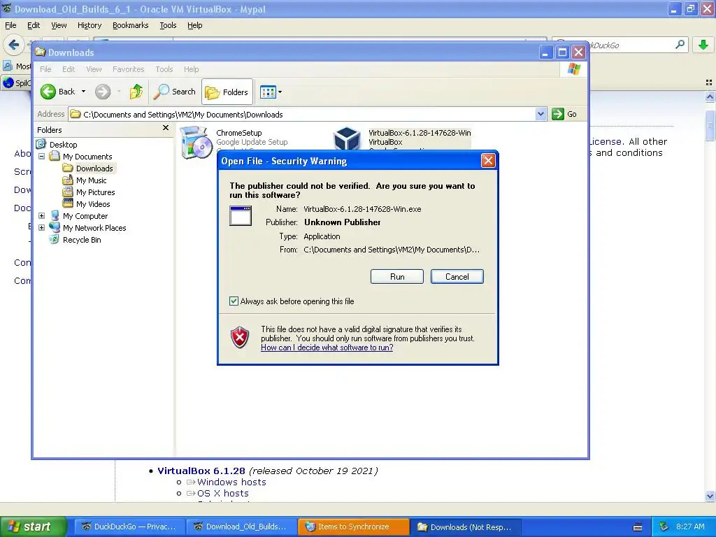The width and height of the screenshot is (716, 537).
Task: Open Favorites menu in Downloads window
Action: 129,69
